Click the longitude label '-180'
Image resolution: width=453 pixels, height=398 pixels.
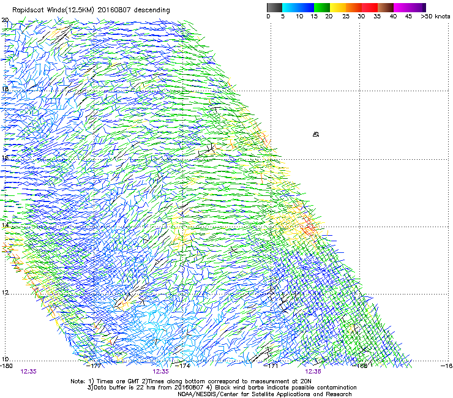tap(6, 366)
